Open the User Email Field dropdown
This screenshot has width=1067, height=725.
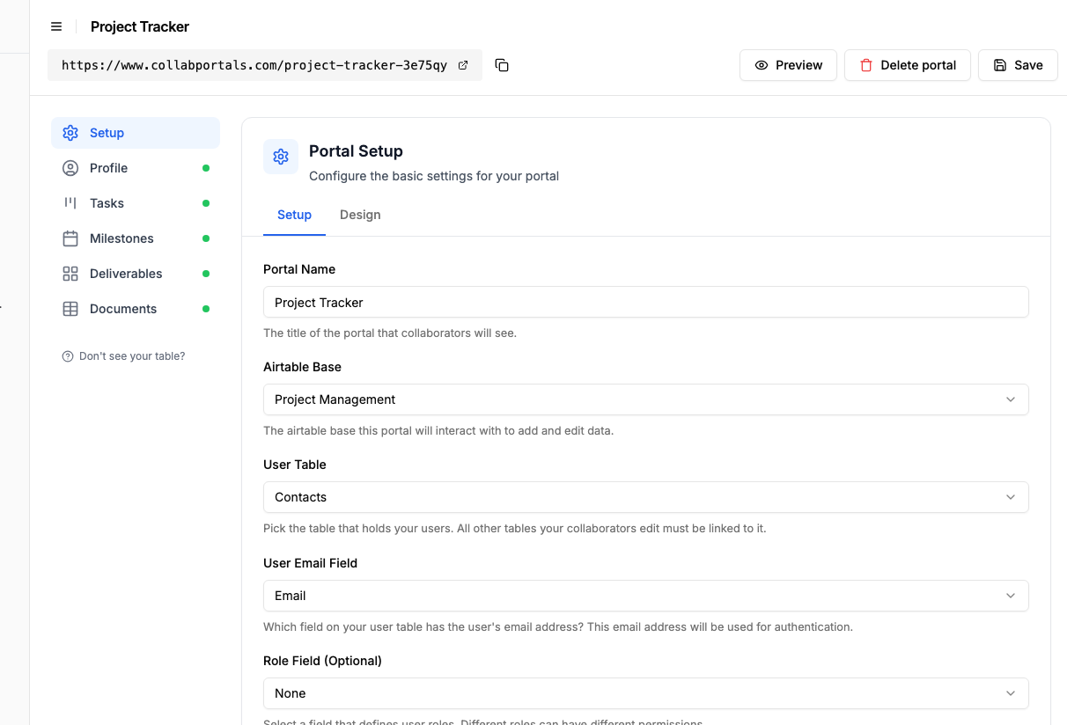pos(645,596)
